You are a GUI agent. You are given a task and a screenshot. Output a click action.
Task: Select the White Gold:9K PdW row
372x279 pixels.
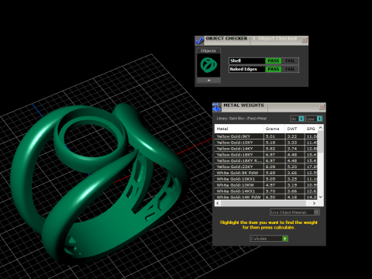266,173
